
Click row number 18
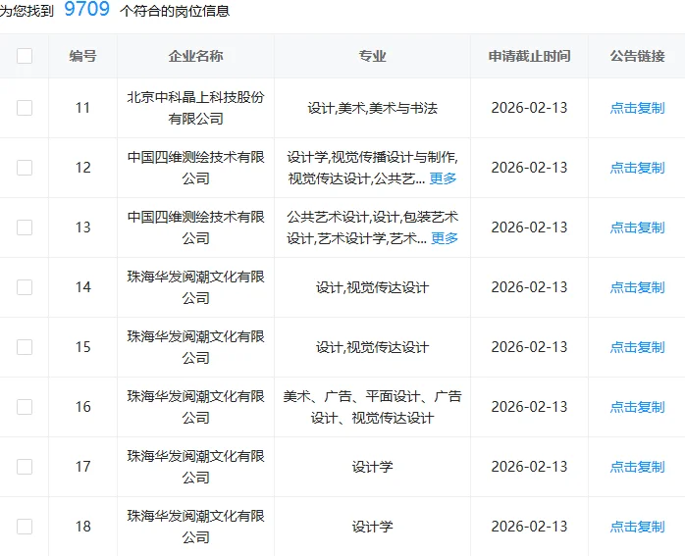[82, 527]
